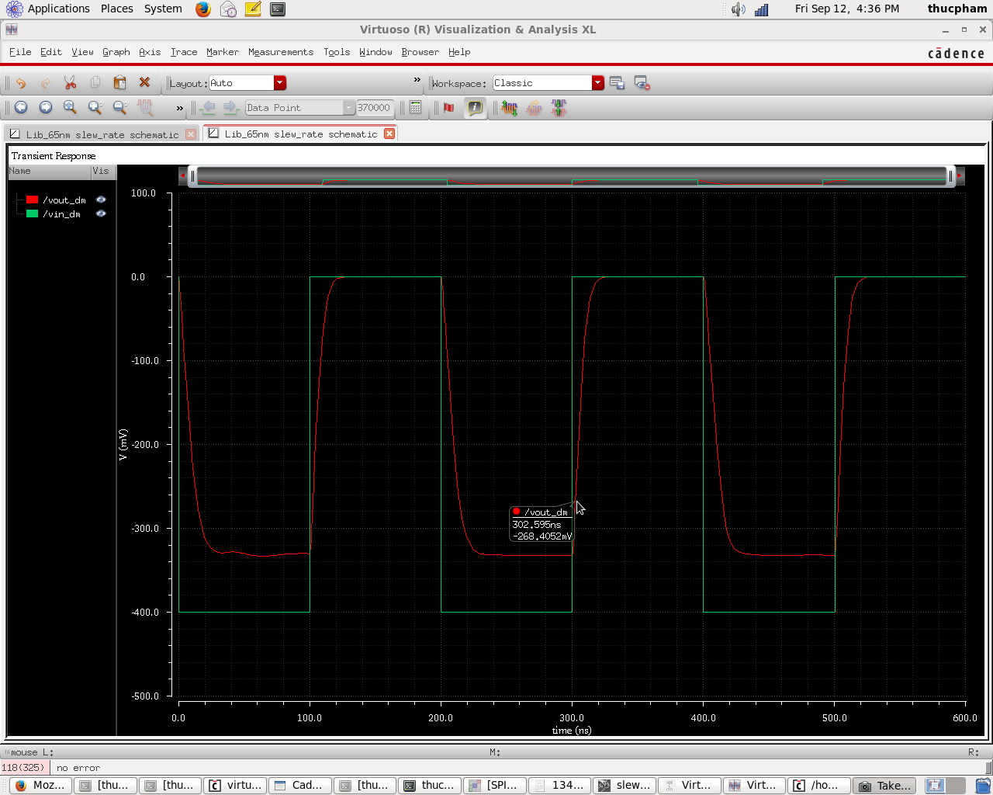Click the scissors cut icon

[70, 83]
